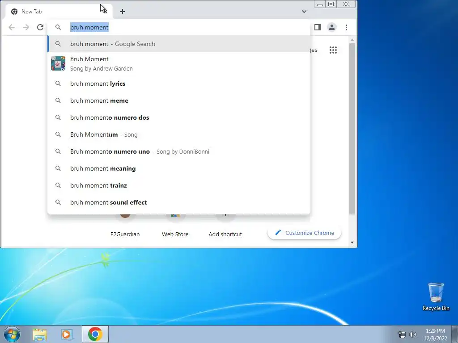The width and height of the screenshot is (458, 343).
Task: Click the Customize Chrome button
Action: (304, 233)
